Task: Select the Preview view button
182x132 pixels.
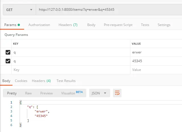Action: pos(47,93)
